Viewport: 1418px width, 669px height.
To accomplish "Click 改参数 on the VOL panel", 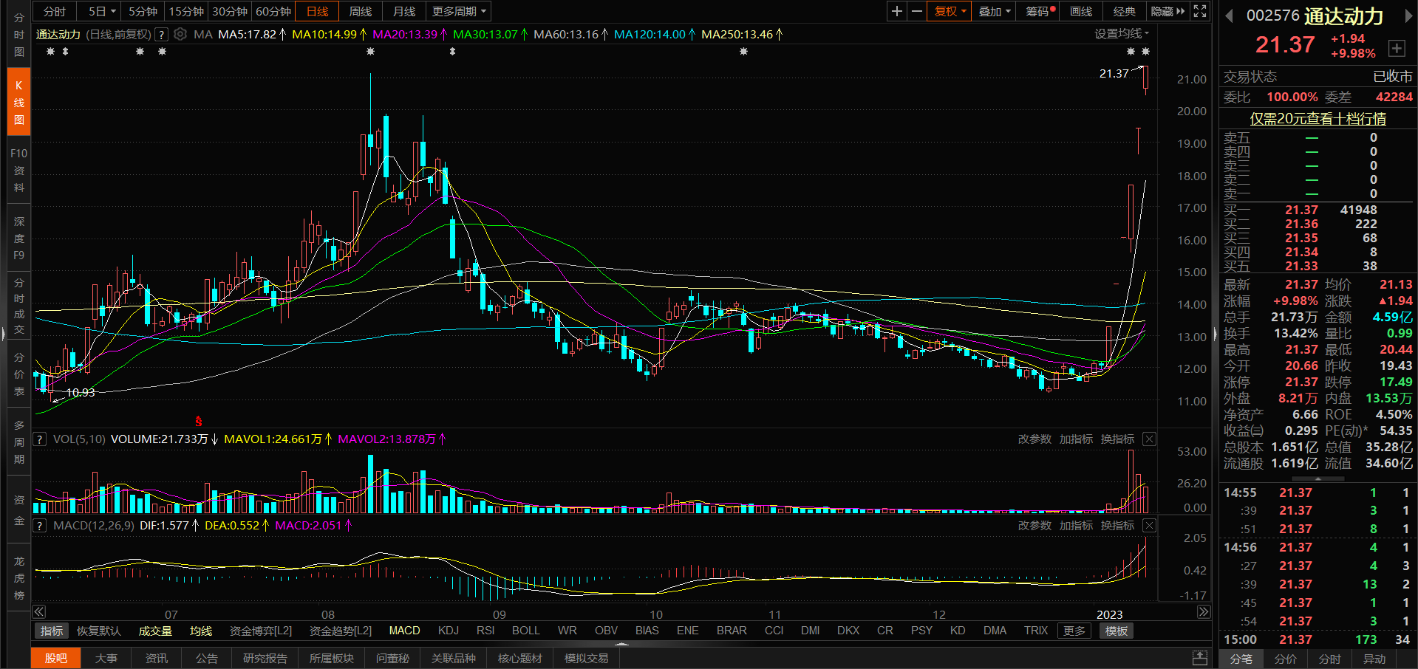I will point(1034,439).
